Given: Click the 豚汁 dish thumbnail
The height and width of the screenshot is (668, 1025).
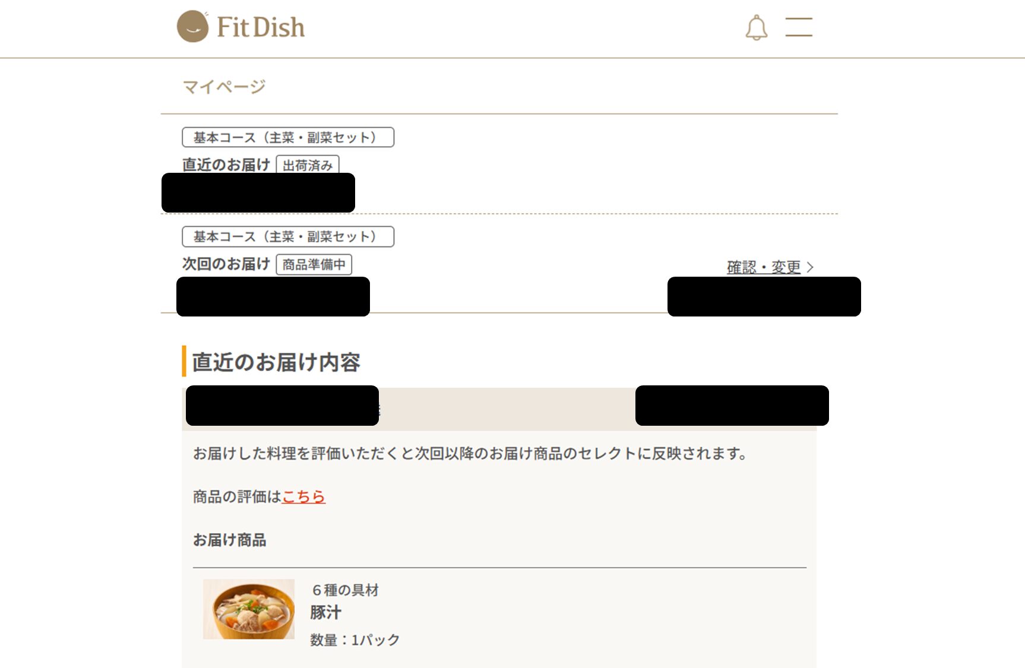Looking at the screenshot, I should 249,609.
